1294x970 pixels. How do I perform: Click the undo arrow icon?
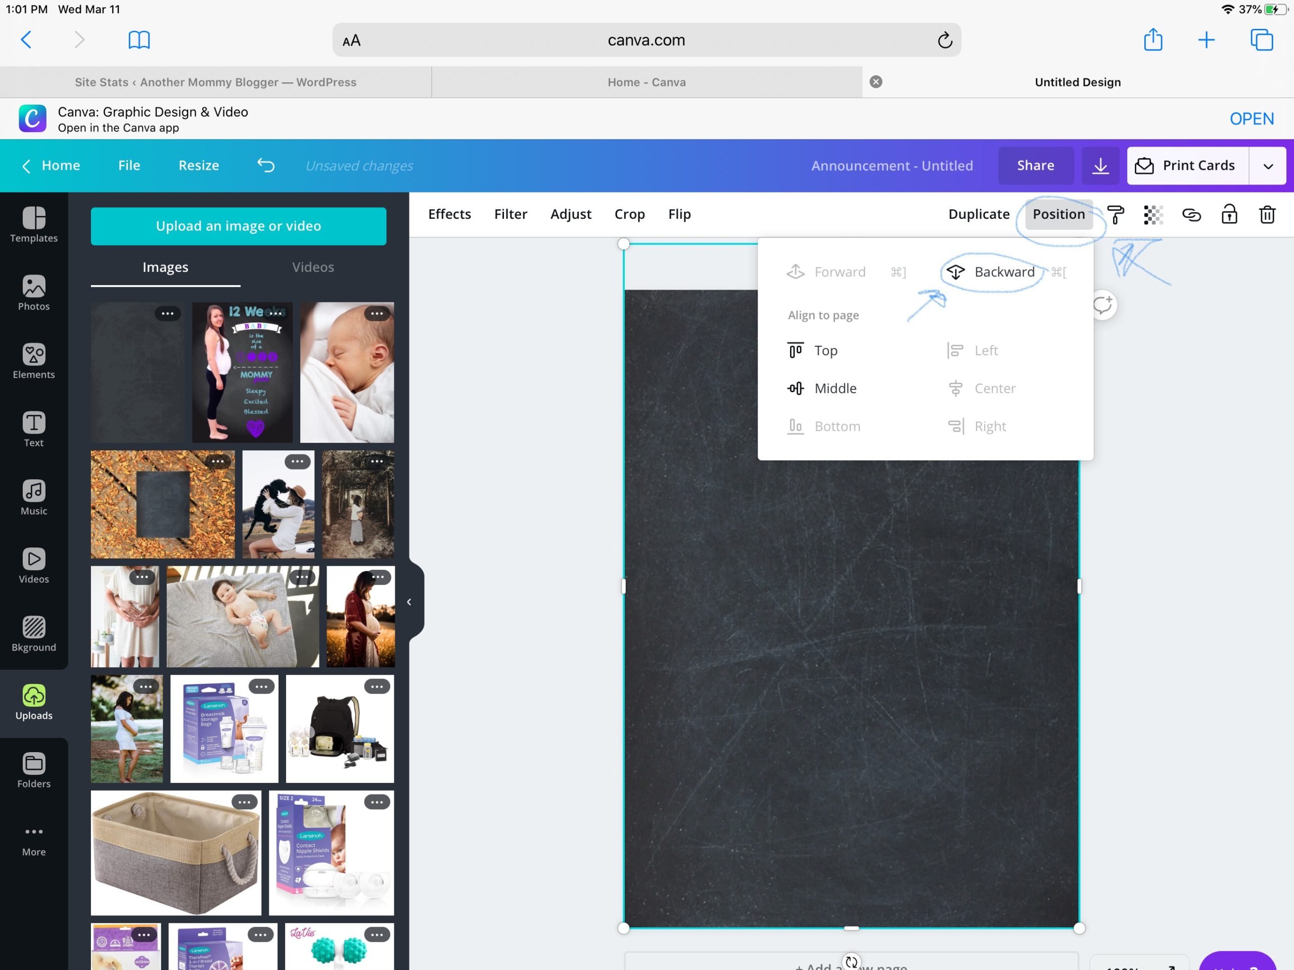pyautogui.click(x=266, y=166)
